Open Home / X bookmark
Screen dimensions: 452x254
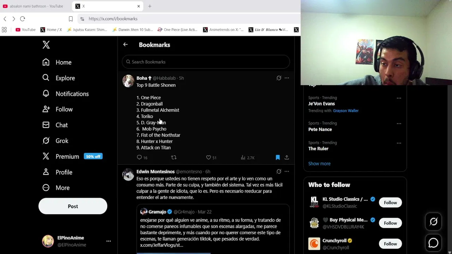click(51, 30)
